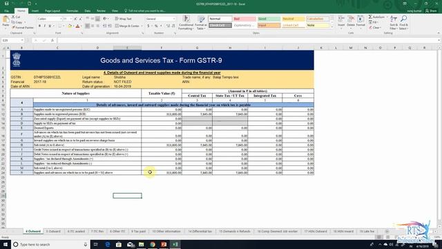Apply the Fill Color bucket
Image resolution: width=442 pixels, height=249 pixels.
pyautogui.click(x=70, y=26)
